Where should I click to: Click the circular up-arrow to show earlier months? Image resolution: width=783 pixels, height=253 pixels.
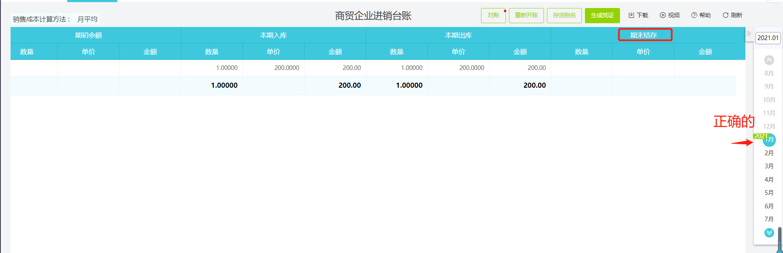coord(769,60)
